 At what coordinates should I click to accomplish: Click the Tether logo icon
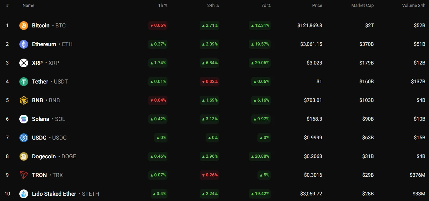coord(24,82)
